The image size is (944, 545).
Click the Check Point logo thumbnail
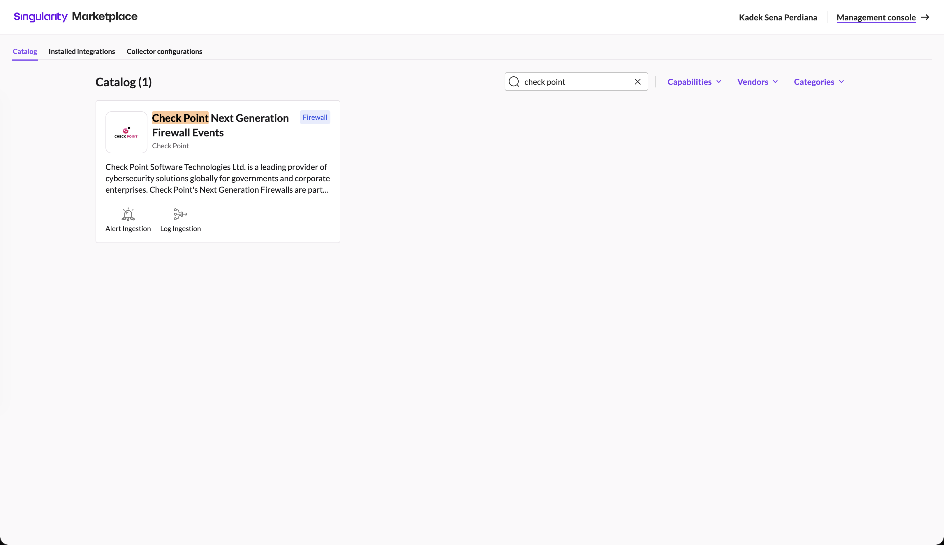point(126,132)
